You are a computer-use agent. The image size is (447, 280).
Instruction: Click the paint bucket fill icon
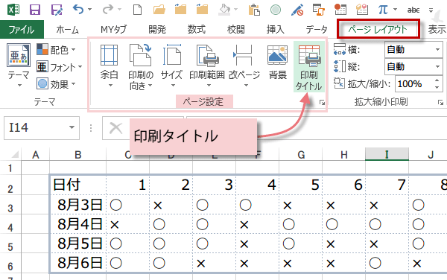(x=224, y=10)
